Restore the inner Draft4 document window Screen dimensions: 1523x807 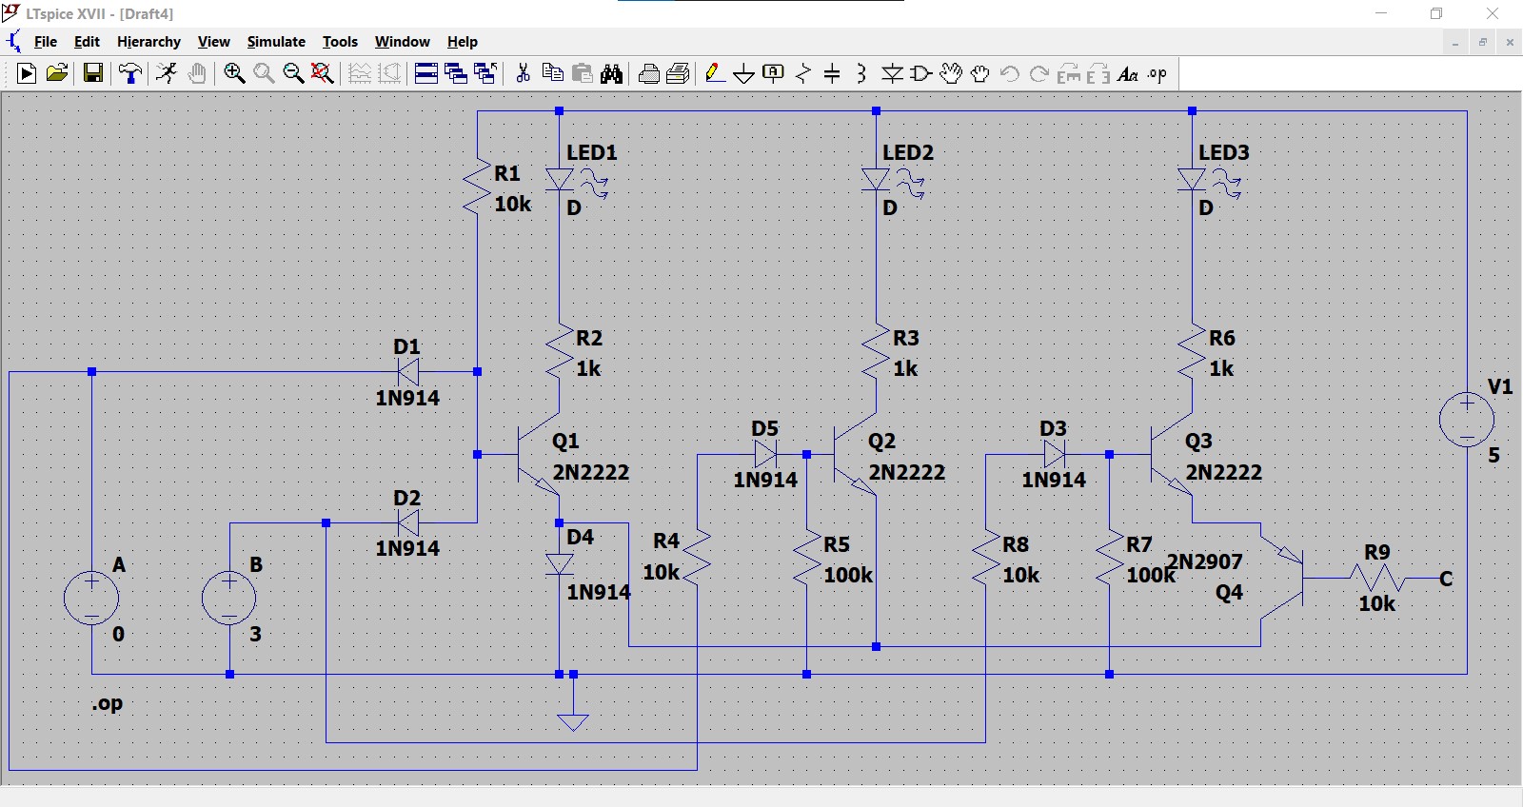[1482, 42]
